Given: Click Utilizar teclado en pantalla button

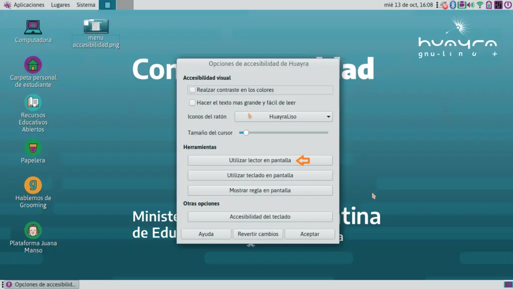Looking at the screenshot, I should point(260,175).
